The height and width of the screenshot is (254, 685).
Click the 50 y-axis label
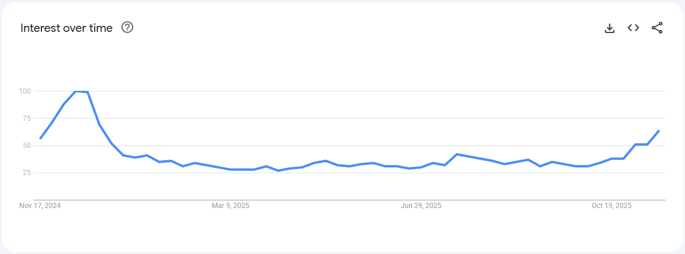pyautogui.click(x=27, y=146)
